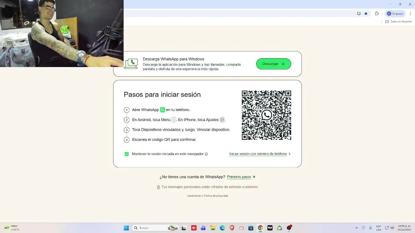Toggle Mantener la sesión iniciada checkbox
The height and width of the screenshot is (233, 415).
click(127, 154)
